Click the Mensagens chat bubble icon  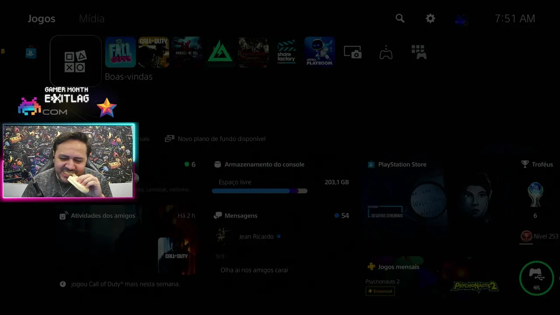(218, 216)
